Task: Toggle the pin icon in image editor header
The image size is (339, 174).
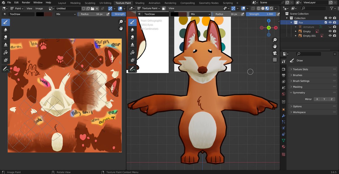Action: click(102, 8)
